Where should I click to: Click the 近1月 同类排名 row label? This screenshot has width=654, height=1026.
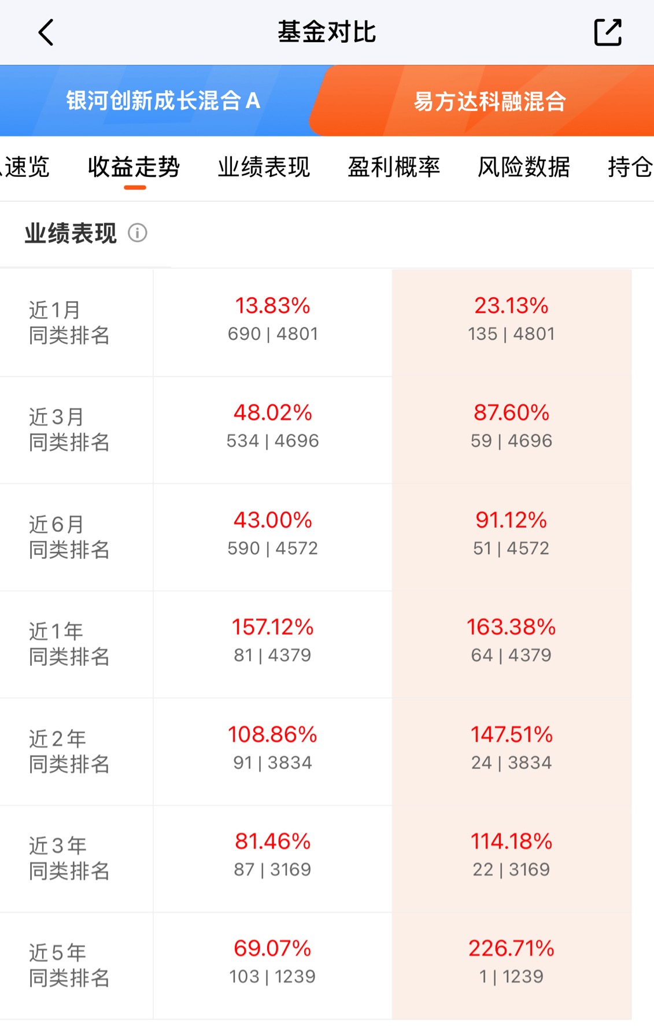69,323
